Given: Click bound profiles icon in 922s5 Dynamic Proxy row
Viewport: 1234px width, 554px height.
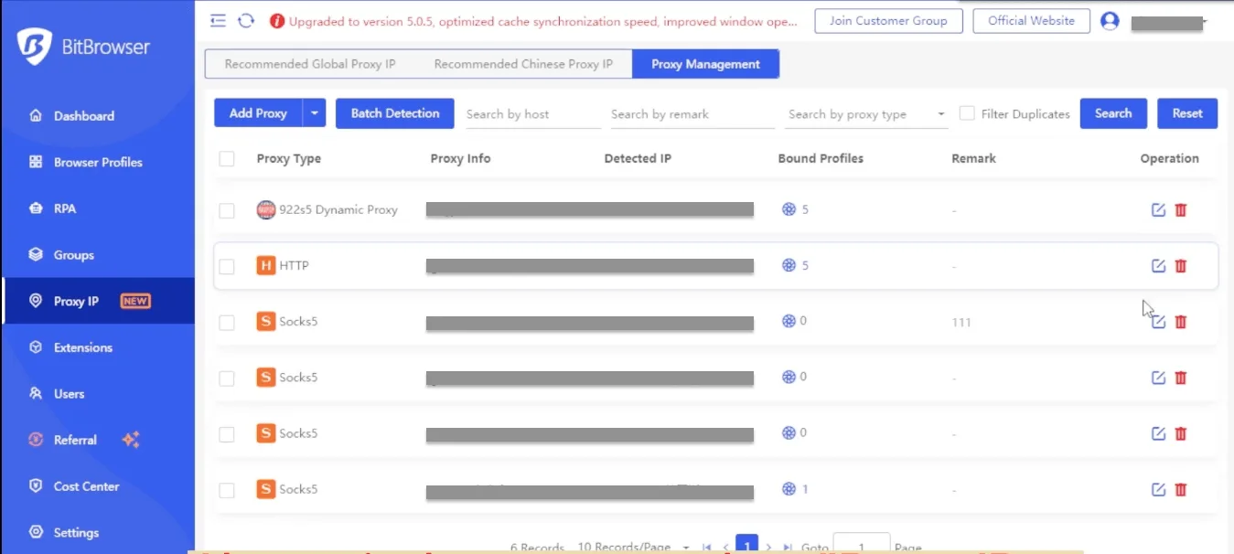Looking at the screenshot, I should (x=789, y=209).
